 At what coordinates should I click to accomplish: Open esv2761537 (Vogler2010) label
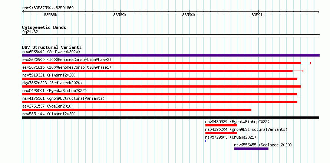48,106
